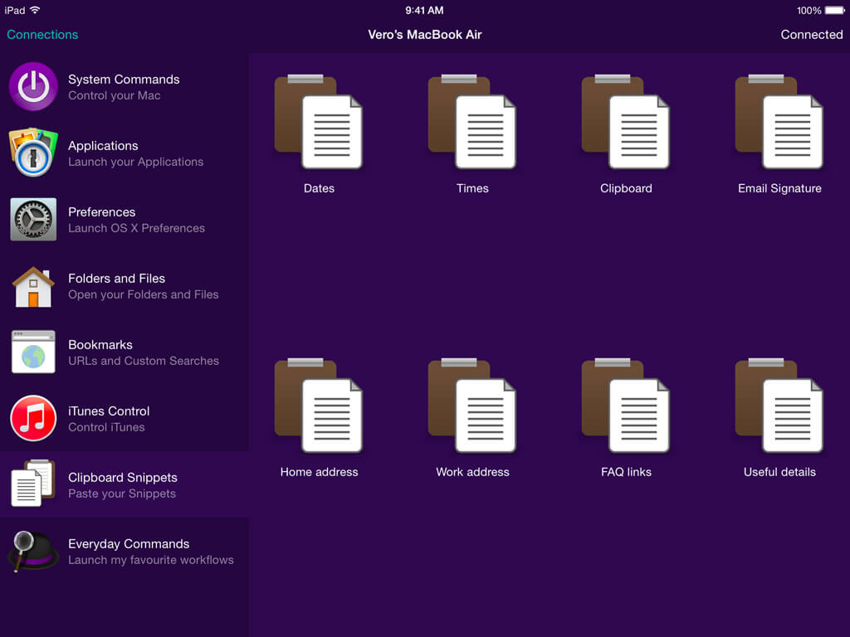Open the FAQ links snippet
850x637 pixels.
point(626,406)
